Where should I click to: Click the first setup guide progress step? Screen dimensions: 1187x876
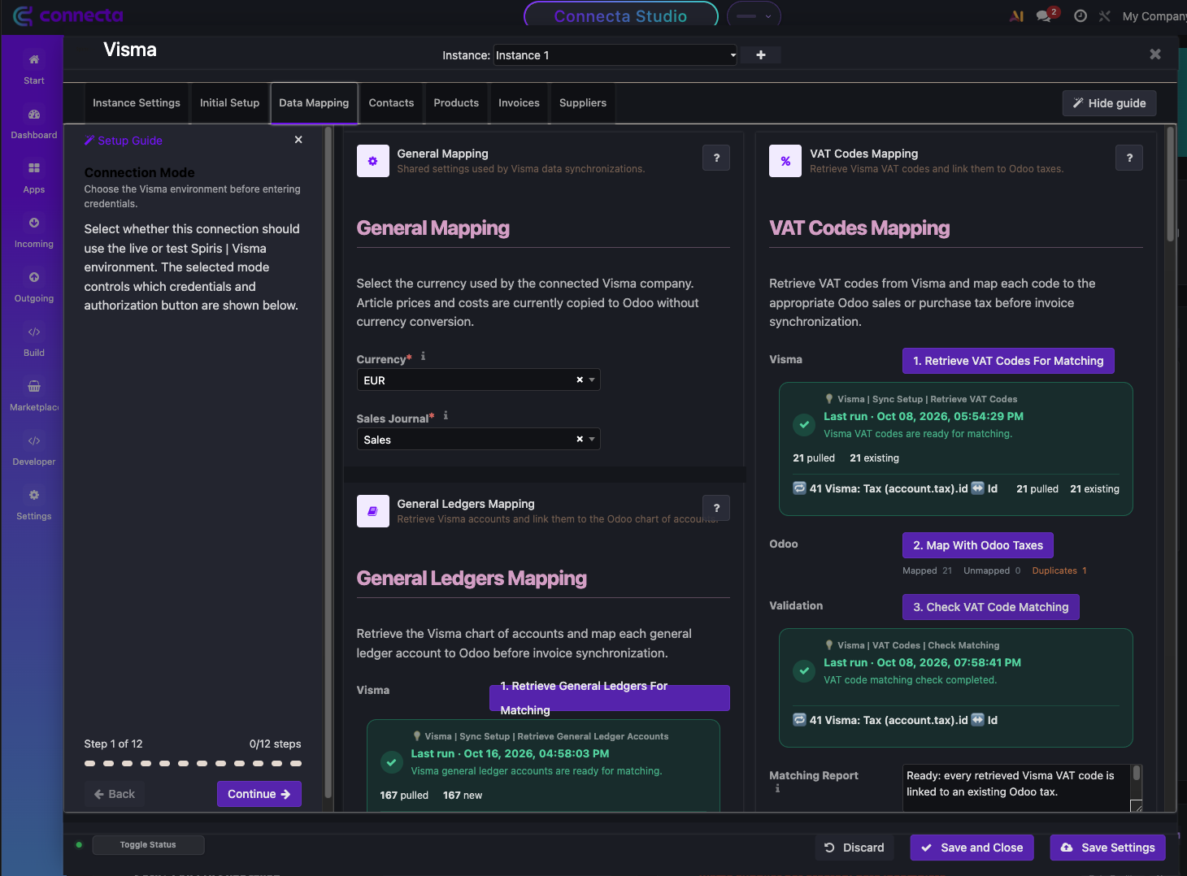click(x=89, y=763)
